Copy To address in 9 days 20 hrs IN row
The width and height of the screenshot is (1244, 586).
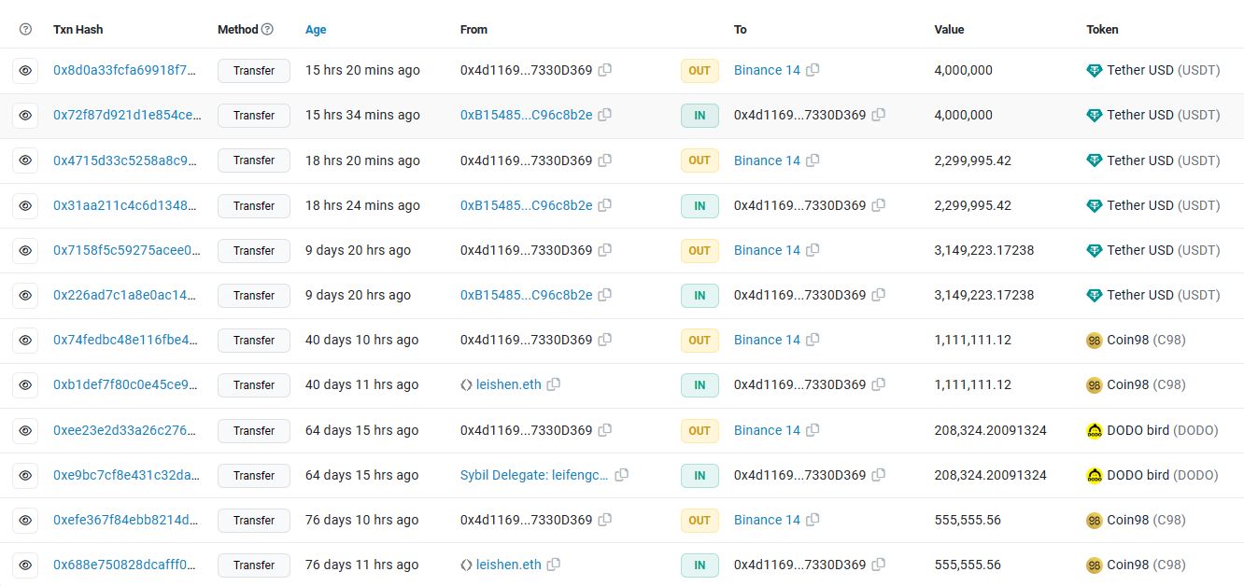pos(879,295)
